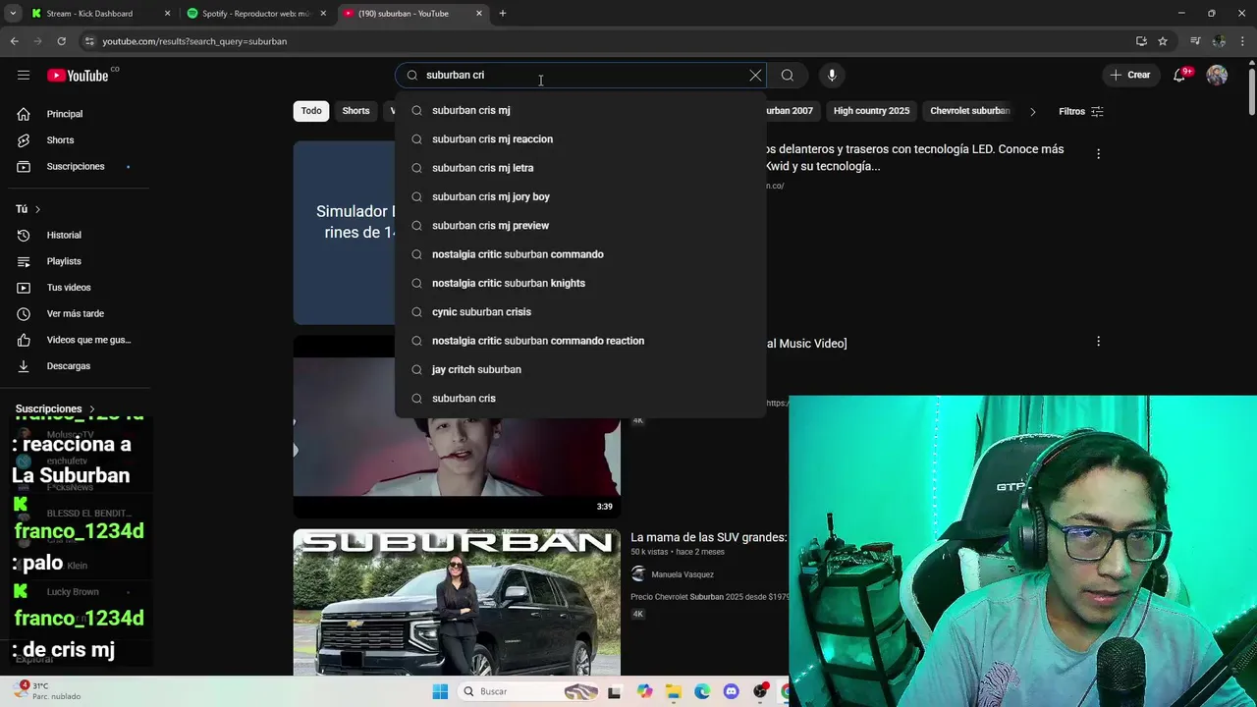The width and height of the screenshot is (1257, 707).
Task: Go back with the browser back arrow
Action: click(x=14, y=41)
